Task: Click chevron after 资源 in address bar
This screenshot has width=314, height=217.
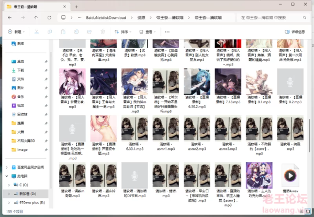Action: tap(151, 18)
